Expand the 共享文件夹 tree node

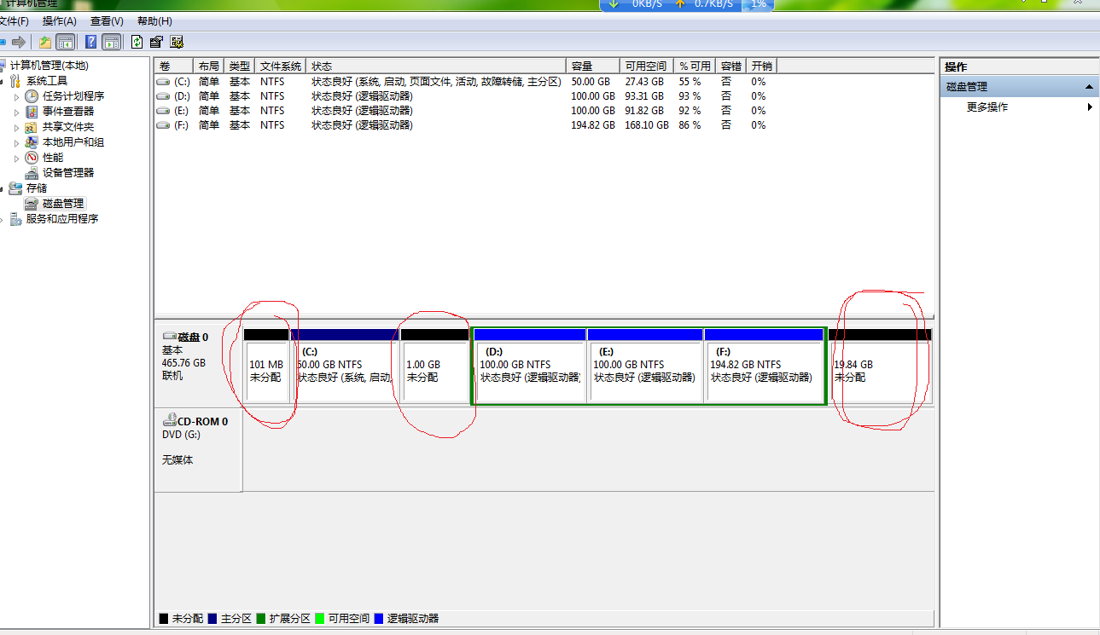point(16,127)
